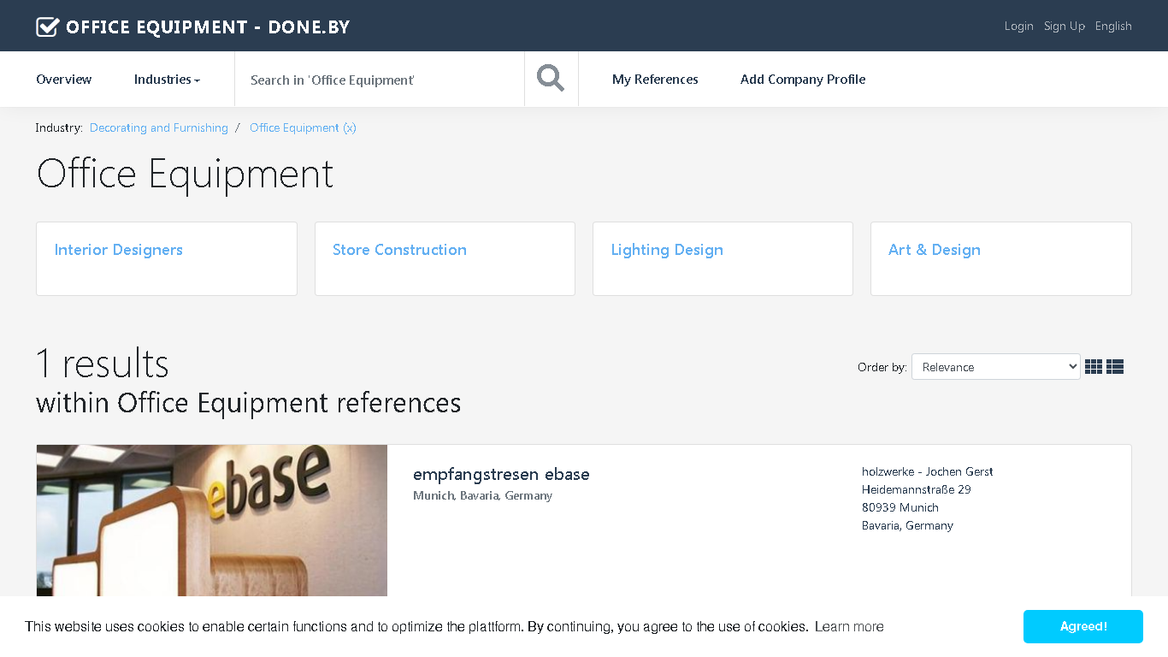Click the magnifying glass search icon

(x=551, y=79)
